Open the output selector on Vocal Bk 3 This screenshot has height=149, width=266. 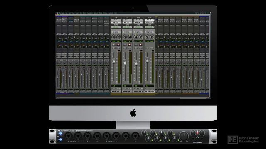(138, 22)
